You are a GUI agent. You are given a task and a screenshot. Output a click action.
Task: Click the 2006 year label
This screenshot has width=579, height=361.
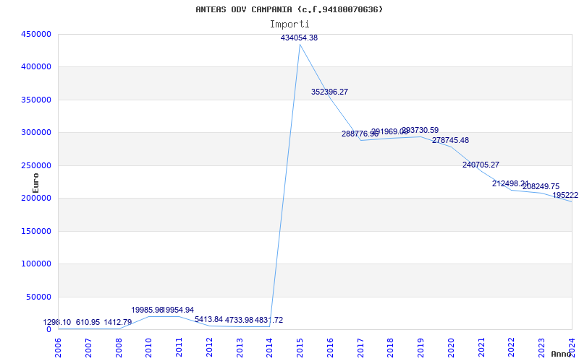tap(58, 347)
